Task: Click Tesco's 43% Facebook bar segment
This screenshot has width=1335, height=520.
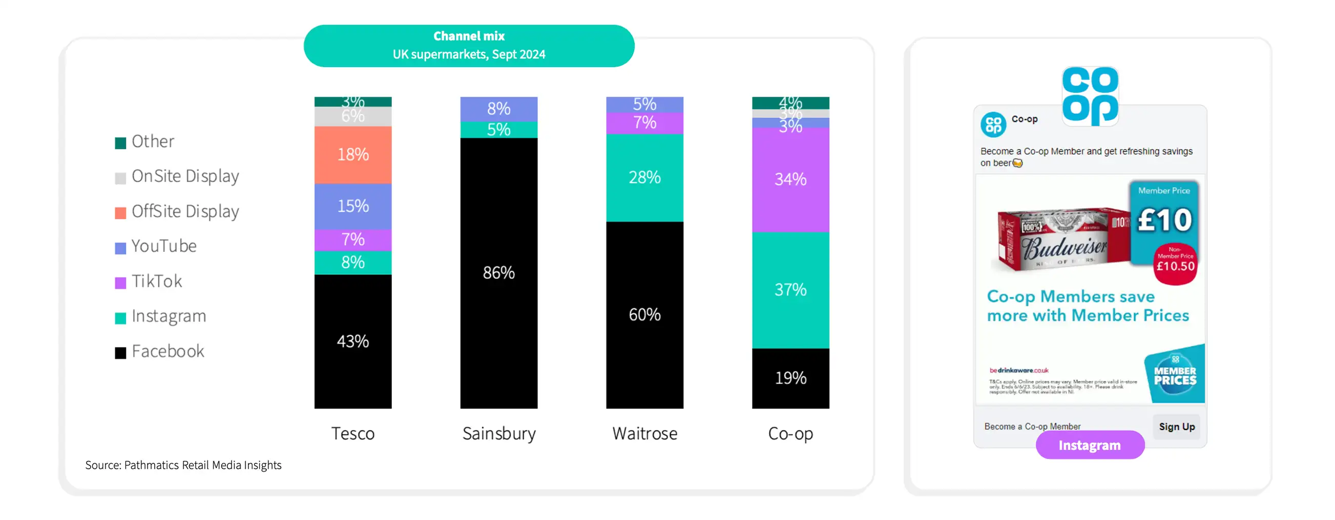Action: point(353,341)
